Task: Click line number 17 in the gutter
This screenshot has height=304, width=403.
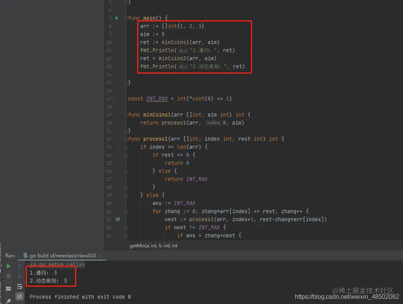Action: [x=109, y=99]
